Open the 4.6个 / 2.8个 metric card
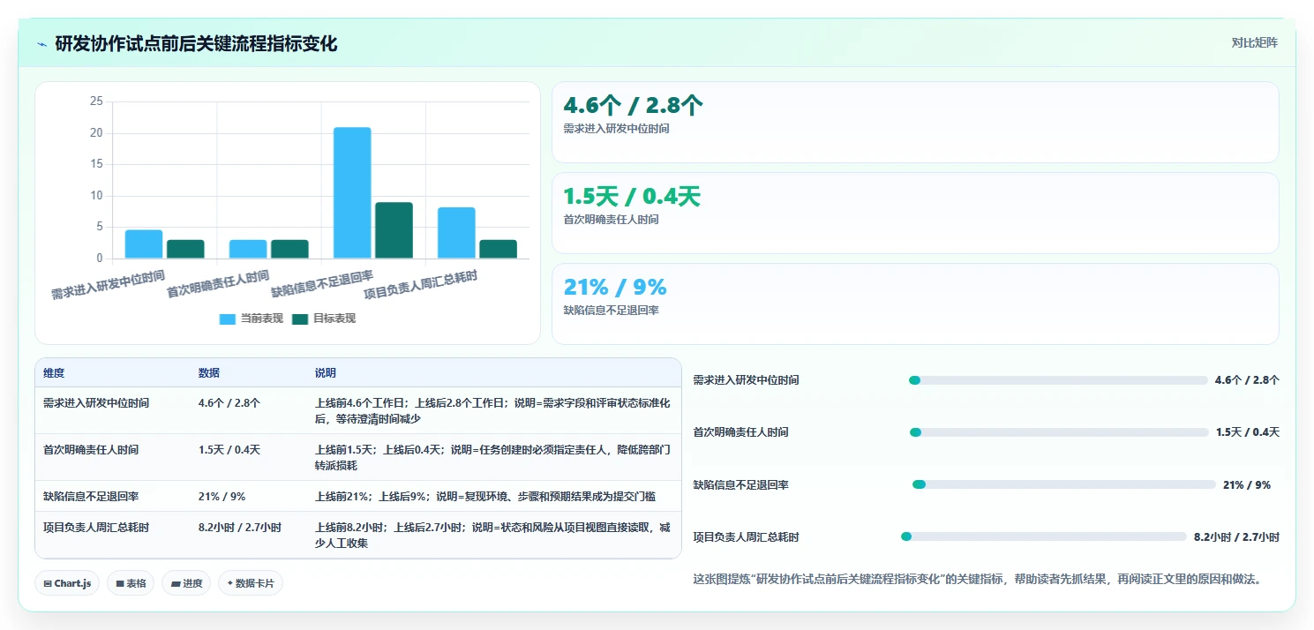The height and width of the screenshot is (630, 1314). [x=915, y=122]
